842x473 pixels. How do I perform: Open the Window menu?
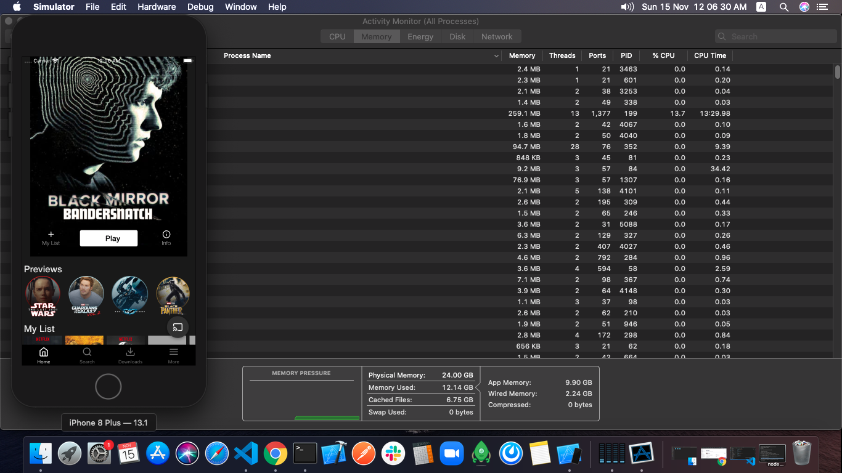pos(241,7)
